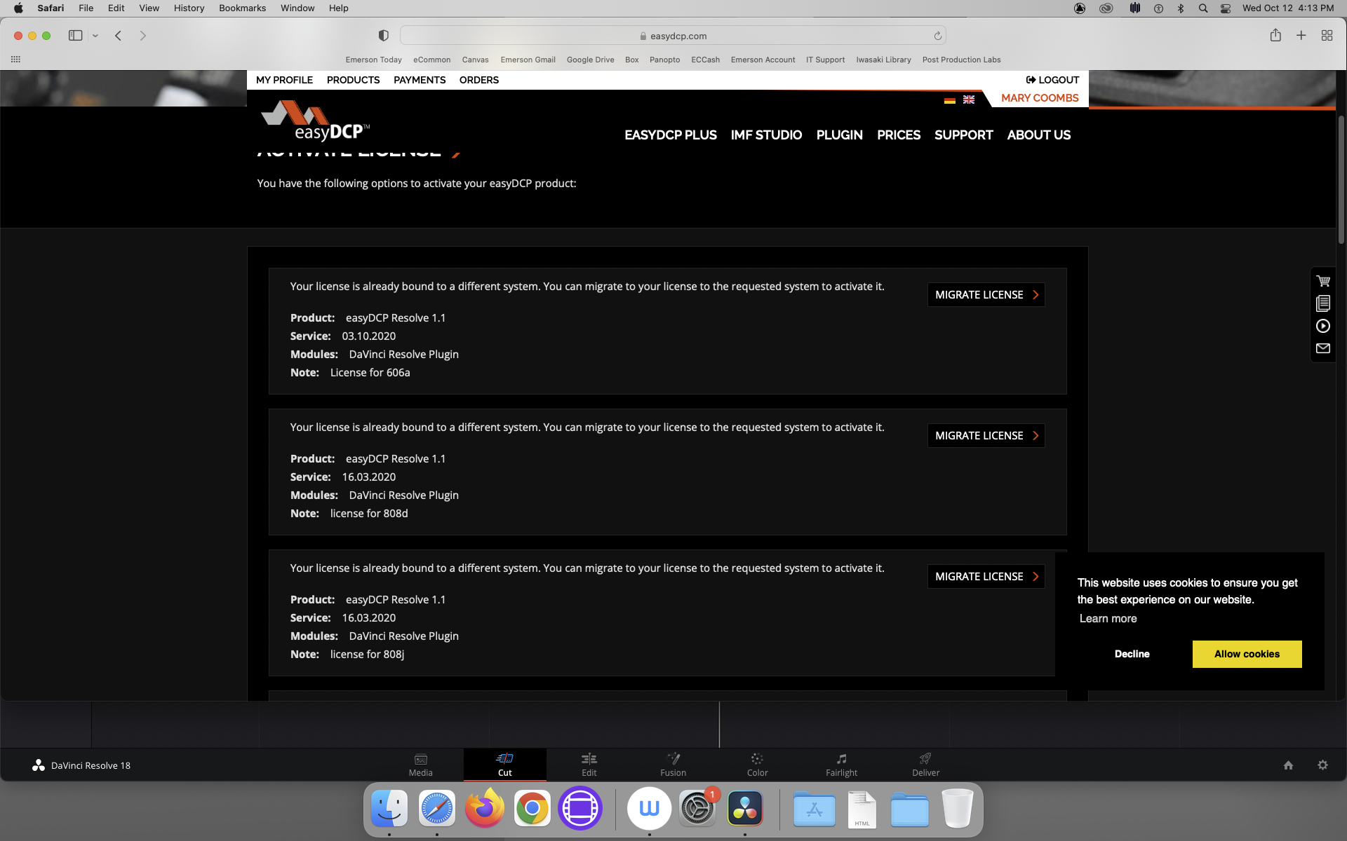The height and width of the screenshot is (841, 1347).
Task: Migrate license for 808j
Action: pos(986,577)
